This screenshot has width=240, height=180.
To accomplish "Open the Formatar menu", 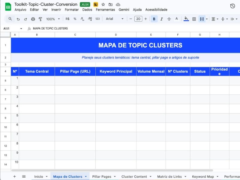I will tap(71, 10).
